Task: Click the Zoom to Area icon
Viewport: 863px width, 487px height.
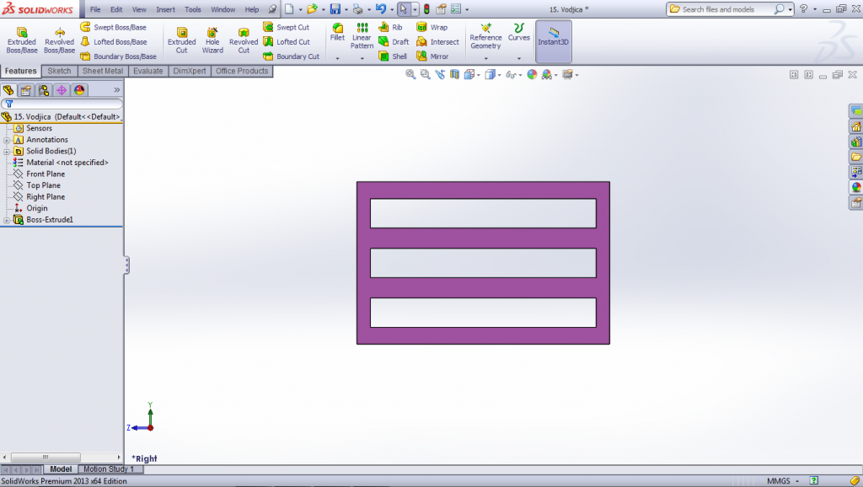Action: click(x=426, y=74)
